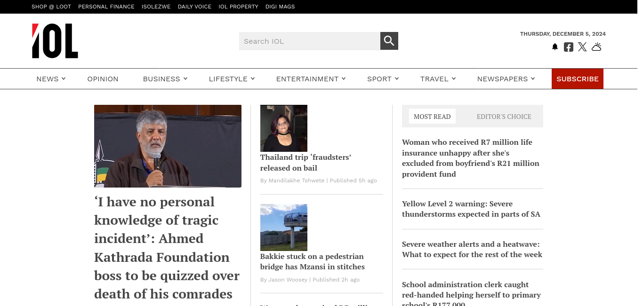Open Digi Mags link
Image resolution: width=643 pixels, height=306 pixels.
[x=280, y=7]
